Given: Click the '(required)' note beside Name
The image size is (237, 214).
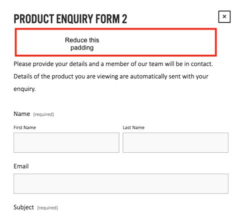Looking at the screenshot, I should click(x=43, y=114).
